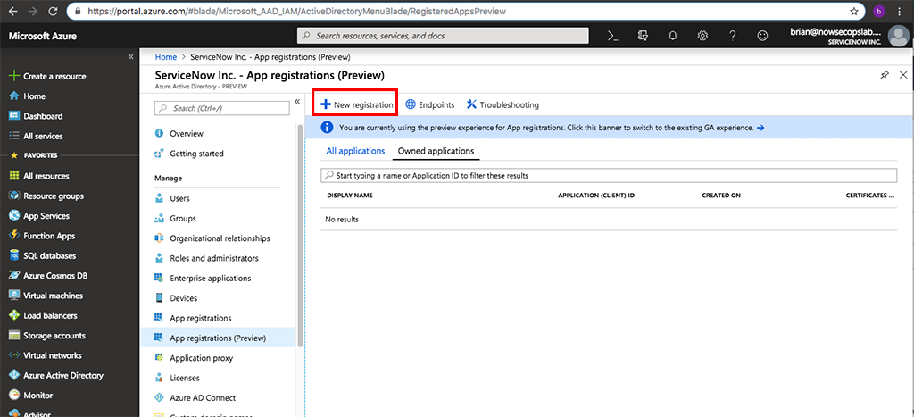This screenshot has height=417, width=914.
Task: Switch to the All applications tab
Action: [355, 151]
